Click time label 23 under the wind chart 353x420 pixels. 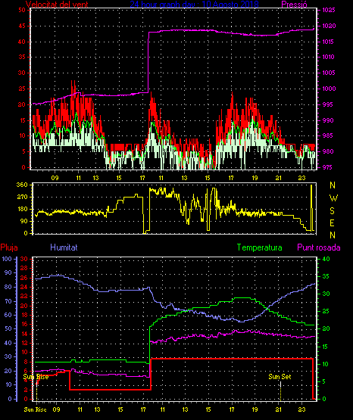pyautogui.click(x=302, y=178)
